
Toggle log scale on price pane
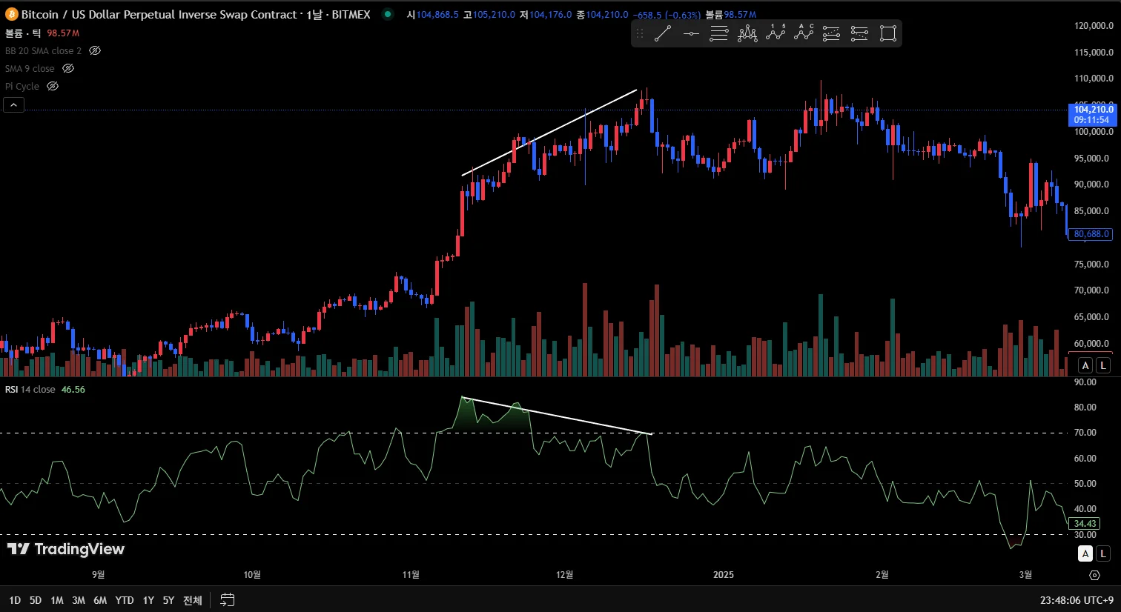(1103, 365)
